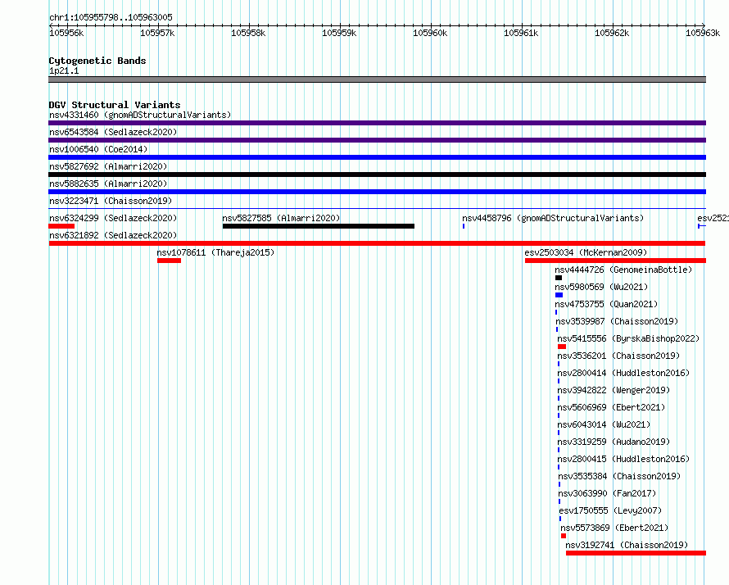Select the nsv5980569 (Wu2021) label
The height and width of the screenshot is (585, 729).
(x=601, y=287)
